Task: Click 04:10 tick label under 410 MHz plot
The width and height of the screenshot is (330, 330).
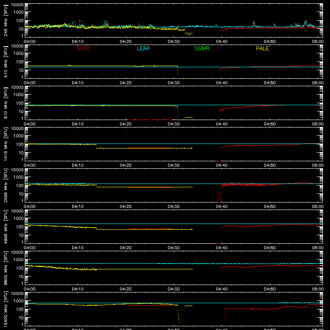Action: [78, 83]
